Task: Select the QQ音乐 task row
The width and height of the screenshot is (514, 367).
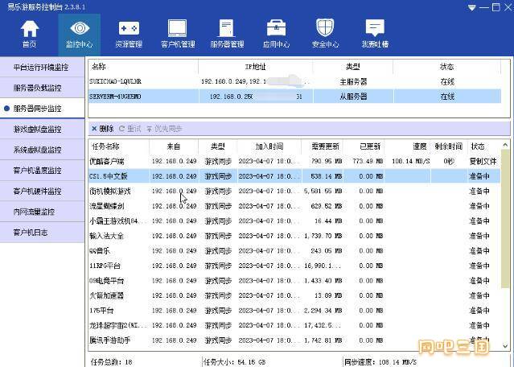Action: coord(294,251)
